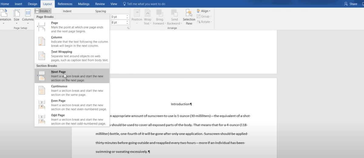Click the Send Backward icon
Image resolution: width=364 pixels, height=158 pixels.
[174, 13]
